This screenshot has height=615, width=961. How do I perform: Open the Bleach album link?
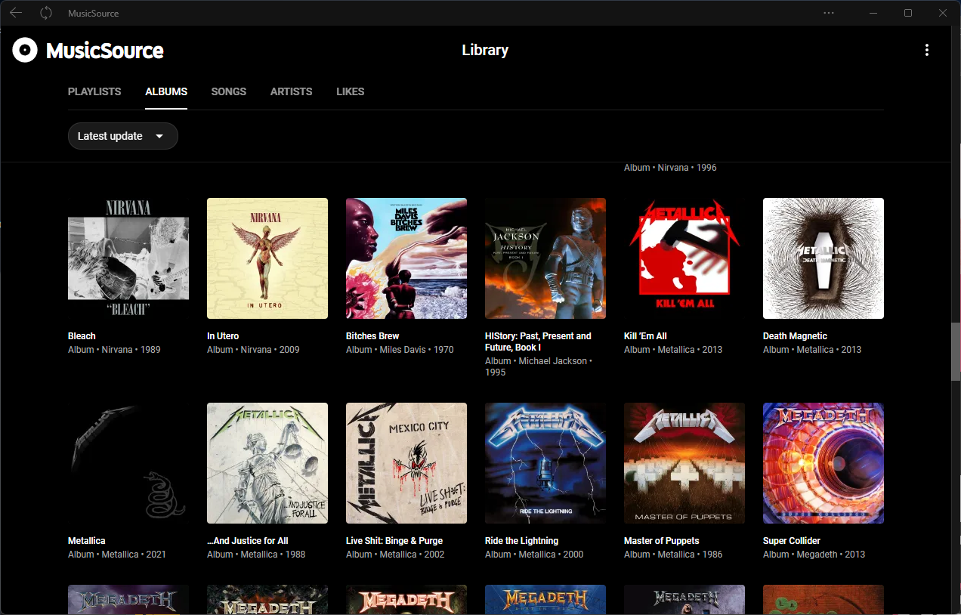click(x=81, y=335)
